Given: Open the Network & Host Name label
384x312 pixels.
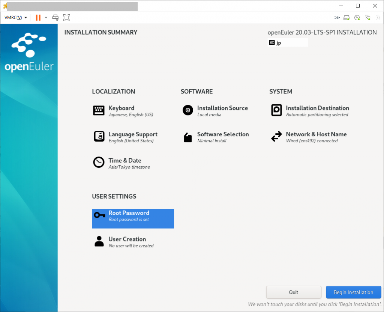Looking at the screenshot, I should point(316,134).
